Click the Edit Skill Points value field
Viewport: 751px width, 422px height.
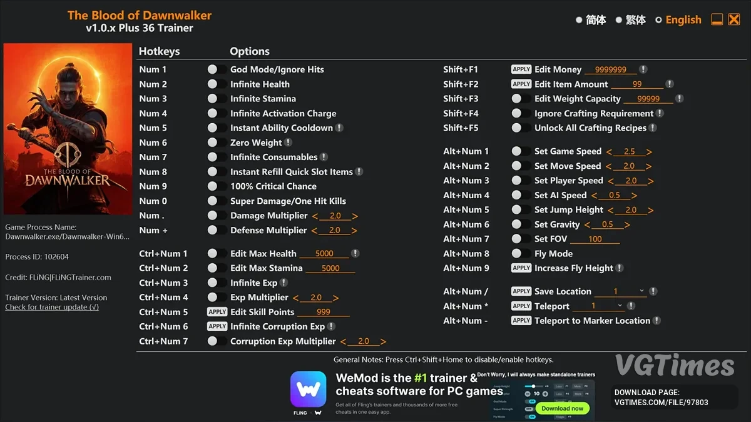324,312
